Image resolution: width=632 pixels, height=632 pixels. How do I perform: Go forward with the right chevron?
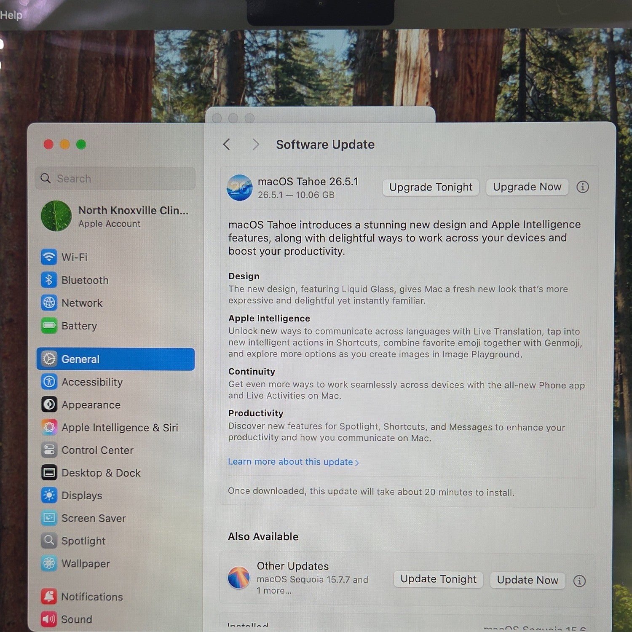(x=255, y=145)
